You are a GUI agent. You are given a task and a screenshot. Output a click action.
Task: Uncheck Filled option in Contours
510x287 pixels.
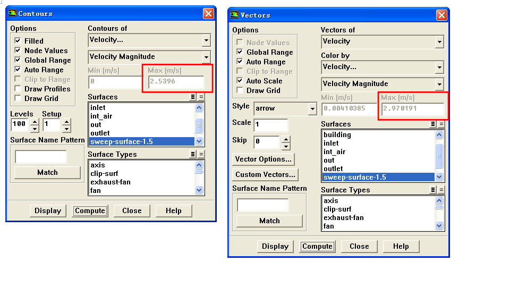click(x=18, y=41)
